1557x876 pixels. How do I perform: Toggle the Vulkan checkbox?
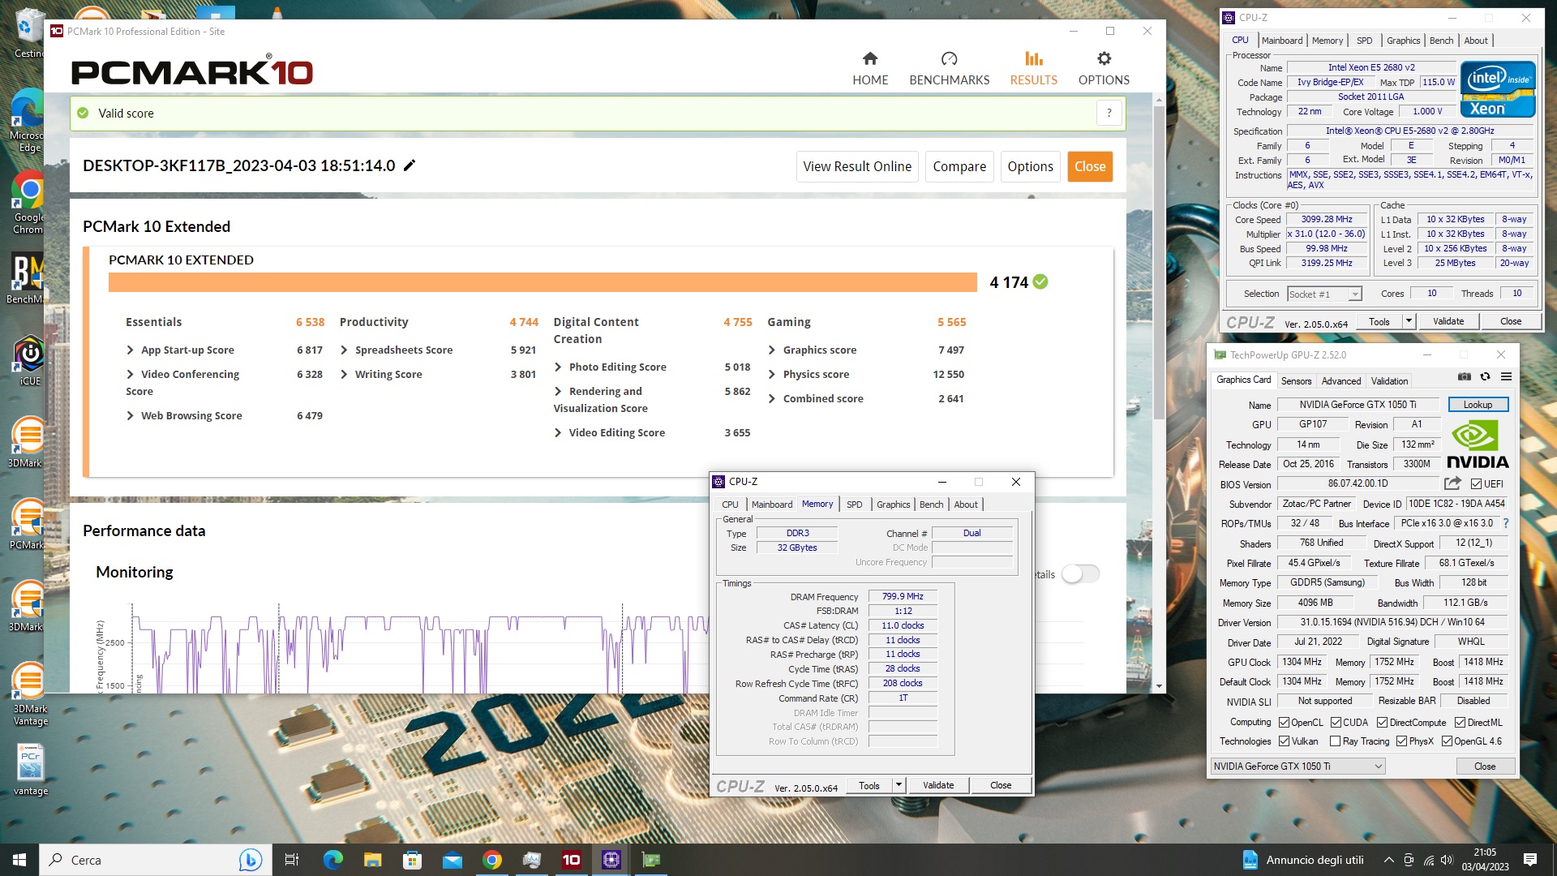point(1284,741)
